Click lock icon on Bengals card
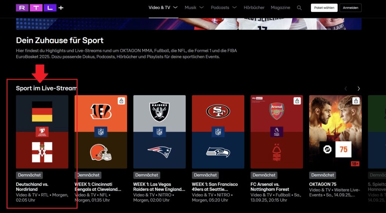This screenshot has height=213, width=386. click(x=121, y=101)
